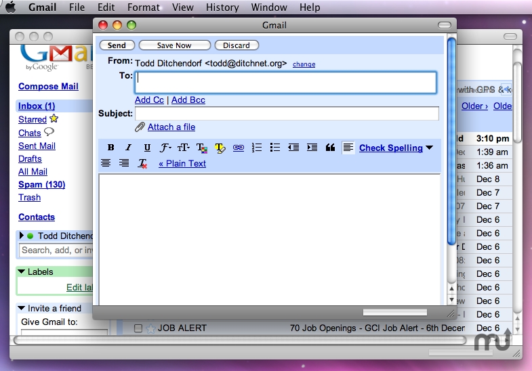Create a bulleted list

pyautogui.click(x=275, y=148)
